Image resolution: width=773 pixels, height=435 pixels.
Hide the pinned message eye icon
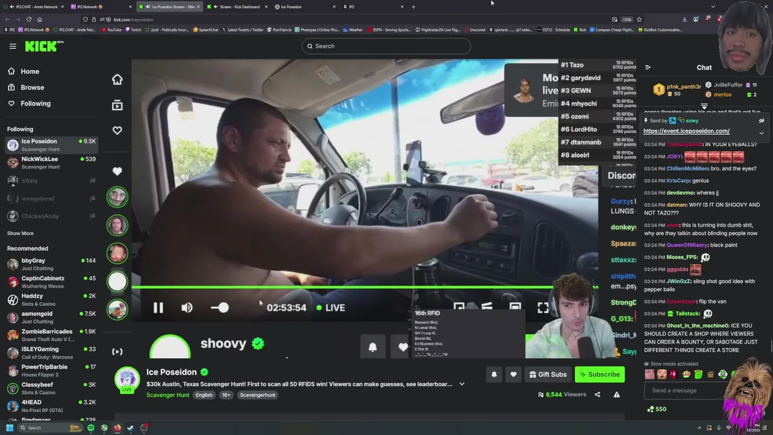762,121
